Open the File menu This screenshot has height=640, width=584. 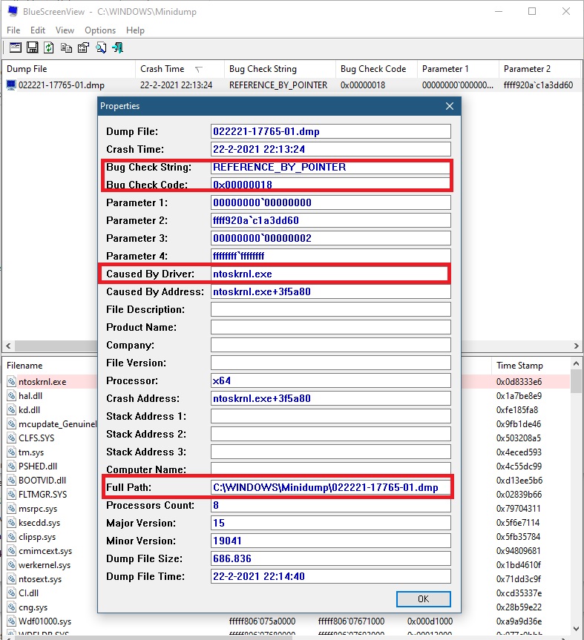[13, 30]
